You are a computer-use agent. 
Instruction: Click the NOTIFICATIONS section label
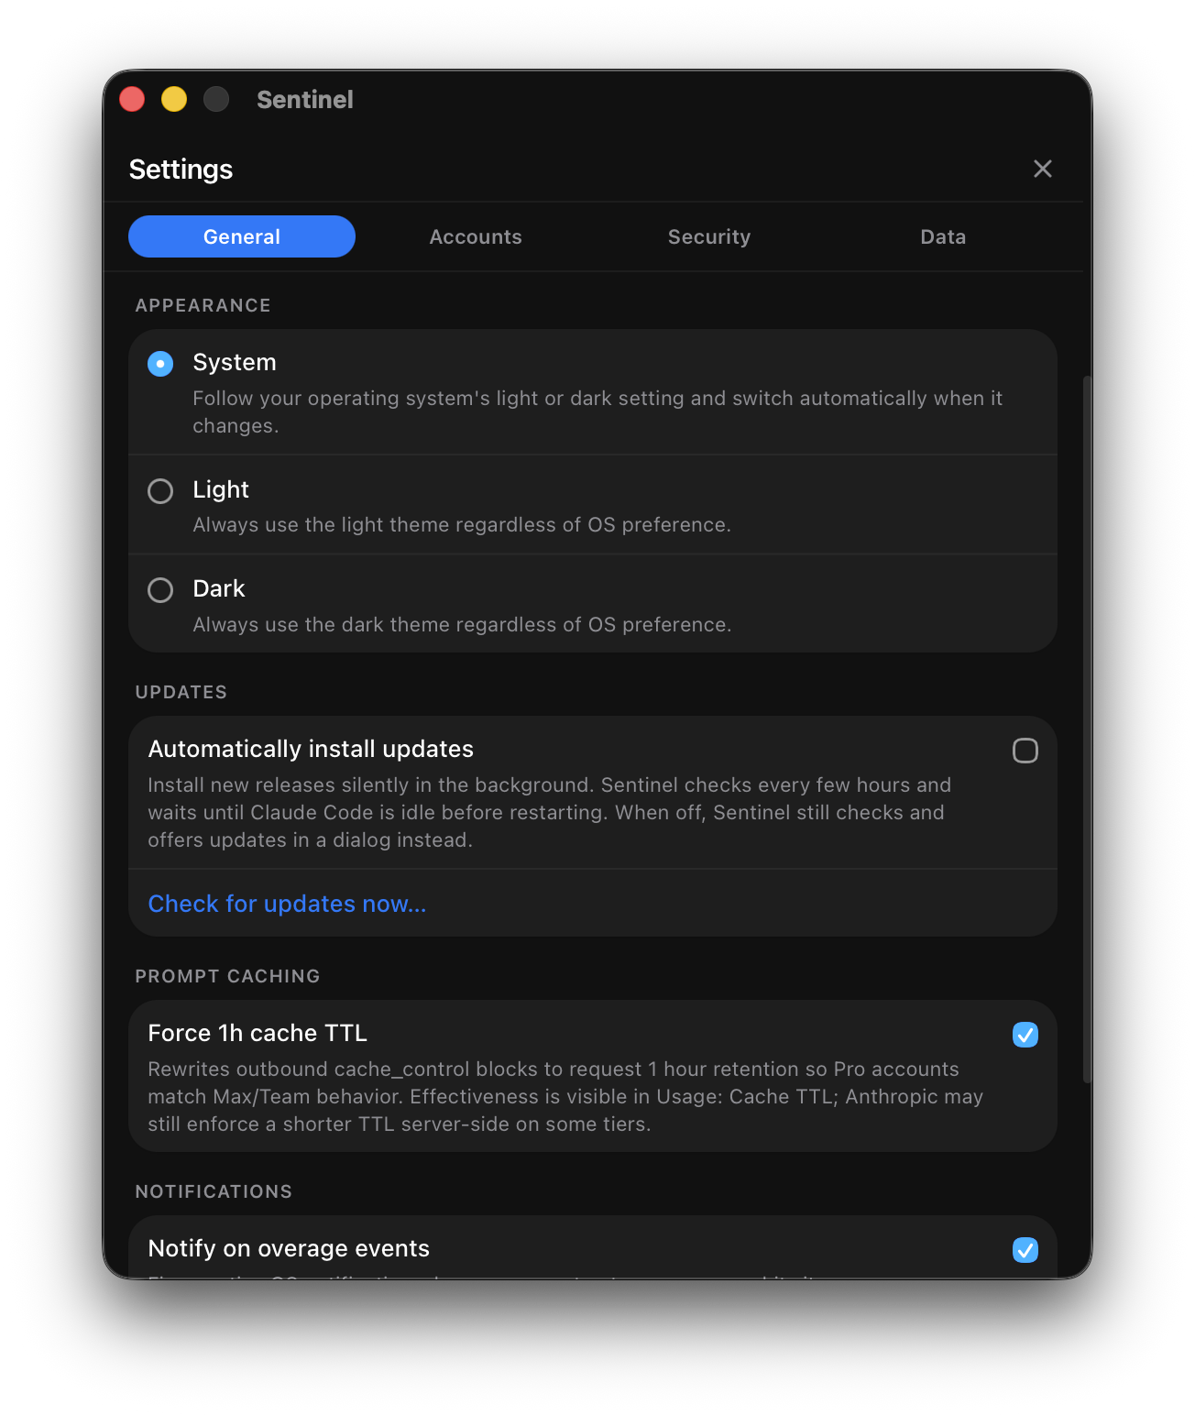[214, 1191]
